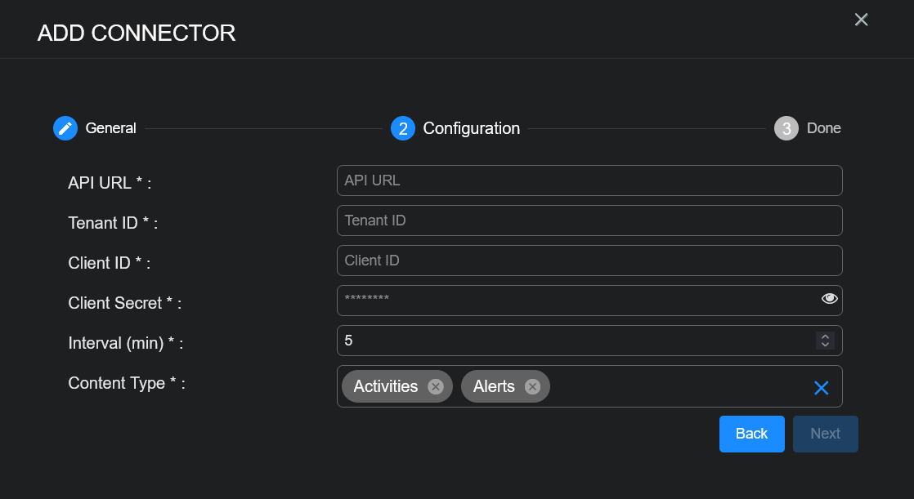
Task: Go to the General step label
Action: tap(111, 128)
